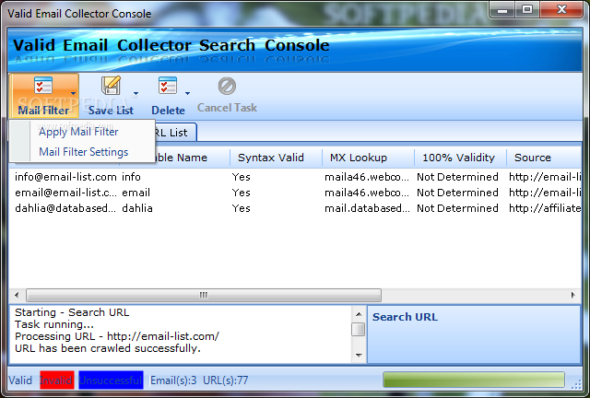This screenshot has width=590, height=398.
Task: Close the Valid Email Collector Console window
Action: click(561, 10)
